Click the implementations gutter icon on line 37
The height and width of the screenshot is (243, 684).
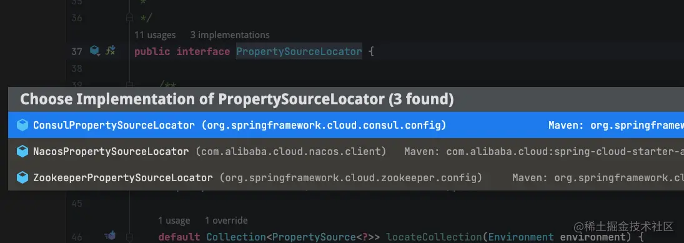point(95,51)
